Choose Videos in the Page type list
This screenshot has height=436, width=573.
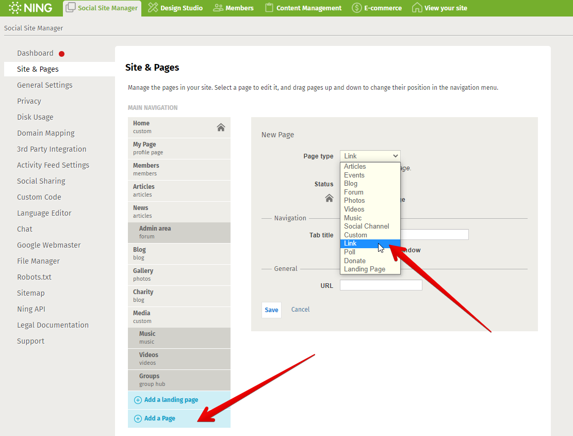pos(370,209)
